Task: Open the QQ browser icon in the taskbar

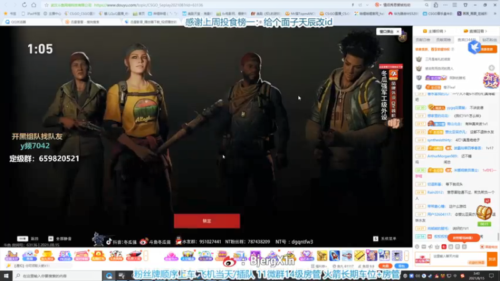Action: [x=109, y=276]
